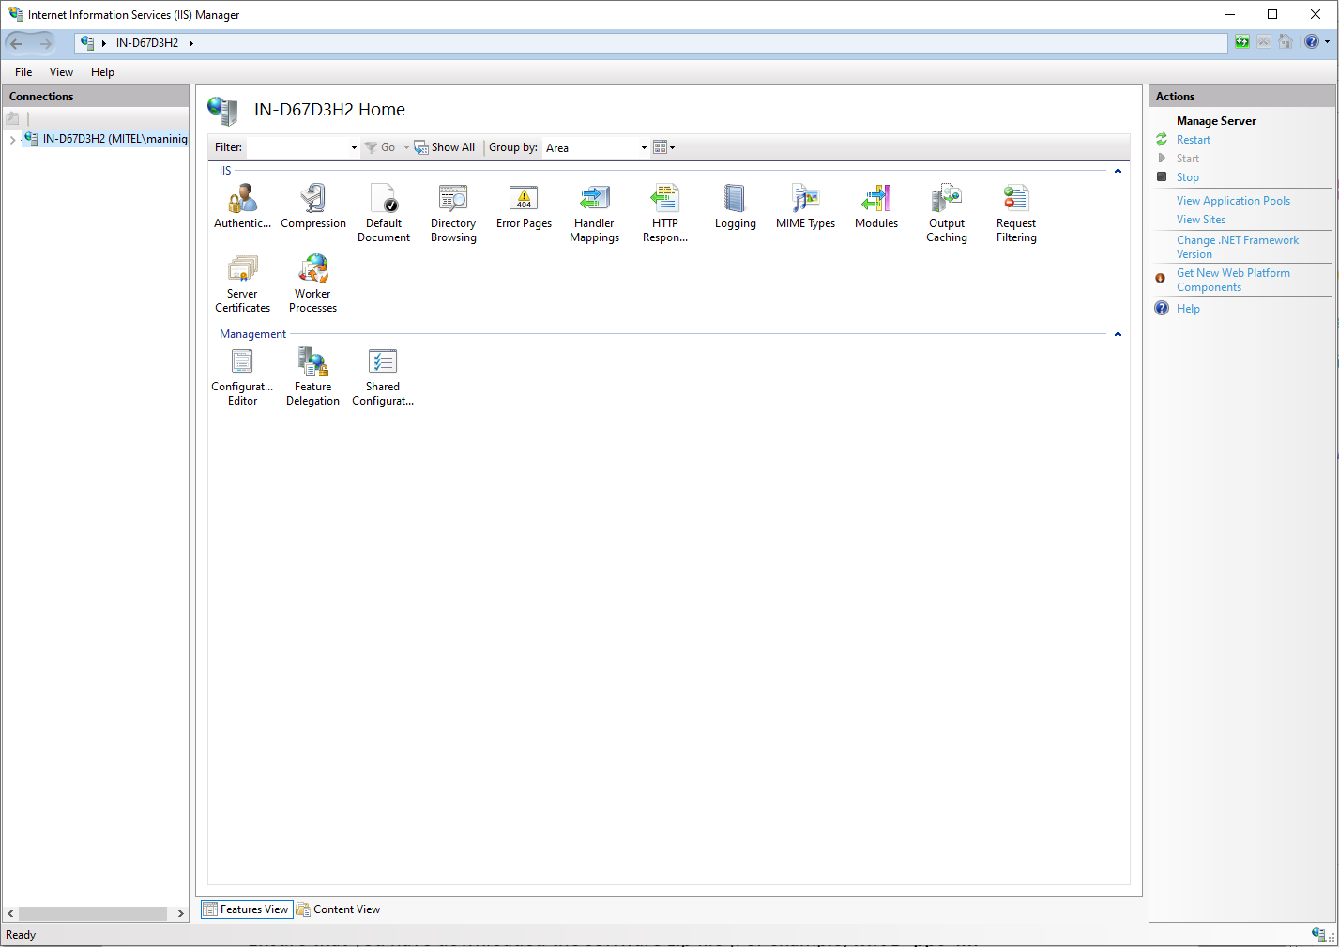Open Worker Processes
Viewport: 1339px width, 947px height.
(x=312, y=283)
